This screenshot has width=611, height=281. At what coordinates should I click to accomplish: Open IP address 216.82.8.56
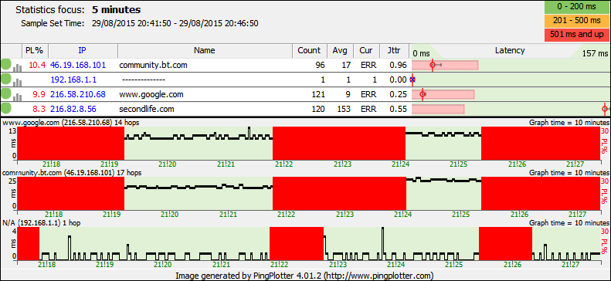73,109
